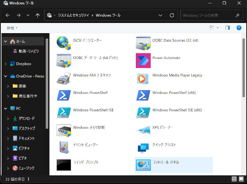Focus the Windows ツールの検索 search field

coord(212,15)
